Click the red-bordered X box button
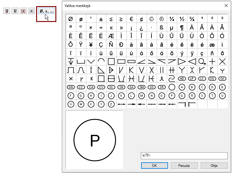The height and width of the screenshot is (173, 232). click(23, 11)
